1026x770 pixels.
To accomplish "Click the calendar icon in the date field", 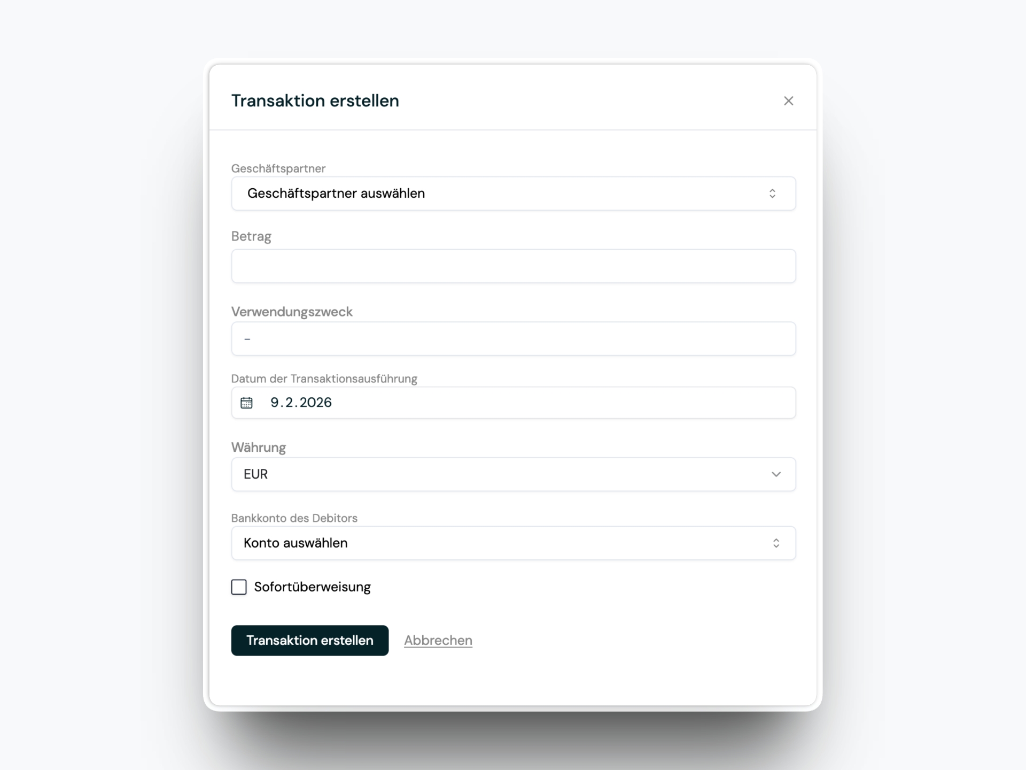I will point(246,403).
